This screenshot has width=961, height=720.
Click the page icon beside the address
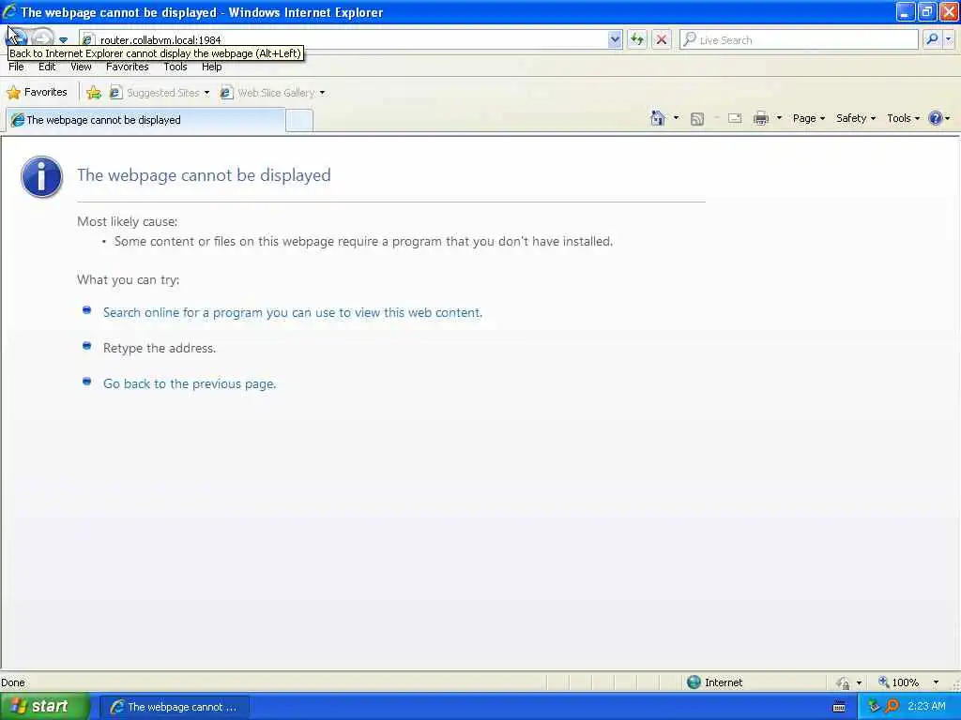[87, 39]
